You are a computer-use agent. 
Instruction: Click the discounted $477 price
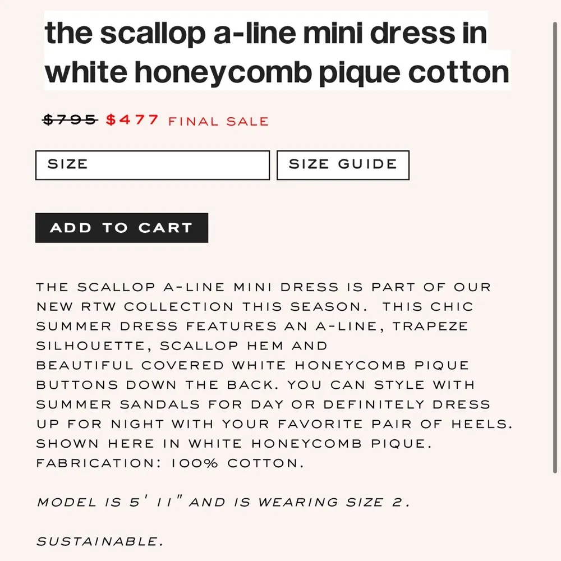(131, 120)
